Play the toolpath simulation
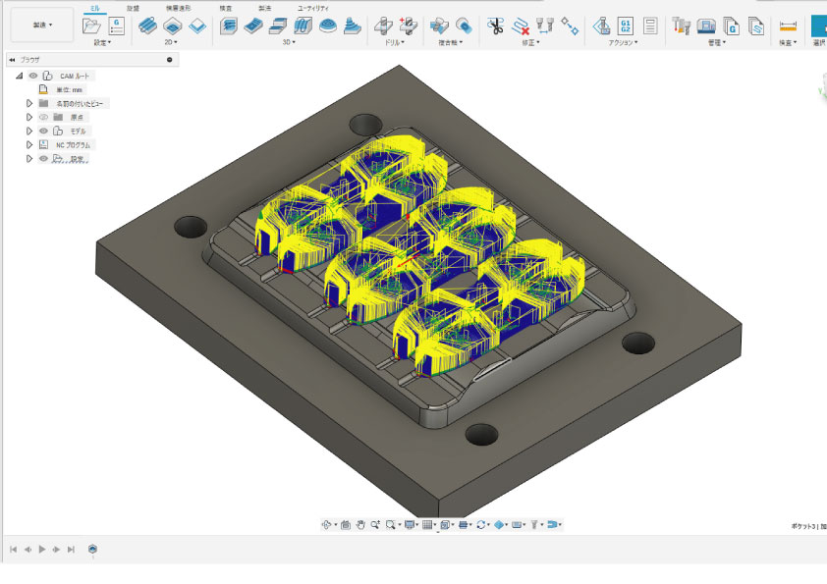Image resolution: width=827 pixels, height=584 pixels. [x=42, y=550]
